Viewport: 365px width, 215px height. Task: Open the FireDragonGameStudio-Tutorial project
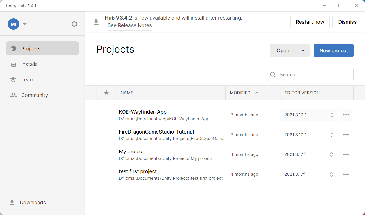point(156,132)
